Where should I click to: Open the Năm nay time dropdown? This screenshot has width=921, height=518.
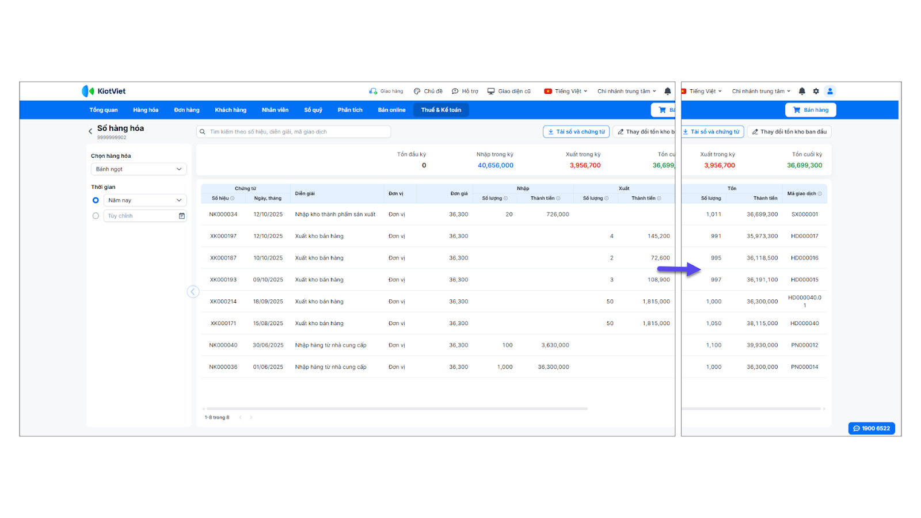coord(144,200)
